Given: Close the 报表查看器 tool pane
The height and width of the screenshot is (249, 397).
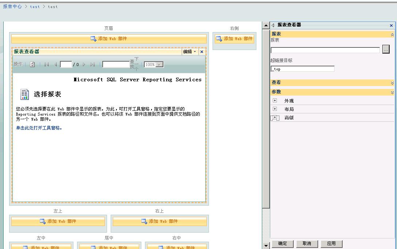Looking at the screenshot, I should point(391,26).
